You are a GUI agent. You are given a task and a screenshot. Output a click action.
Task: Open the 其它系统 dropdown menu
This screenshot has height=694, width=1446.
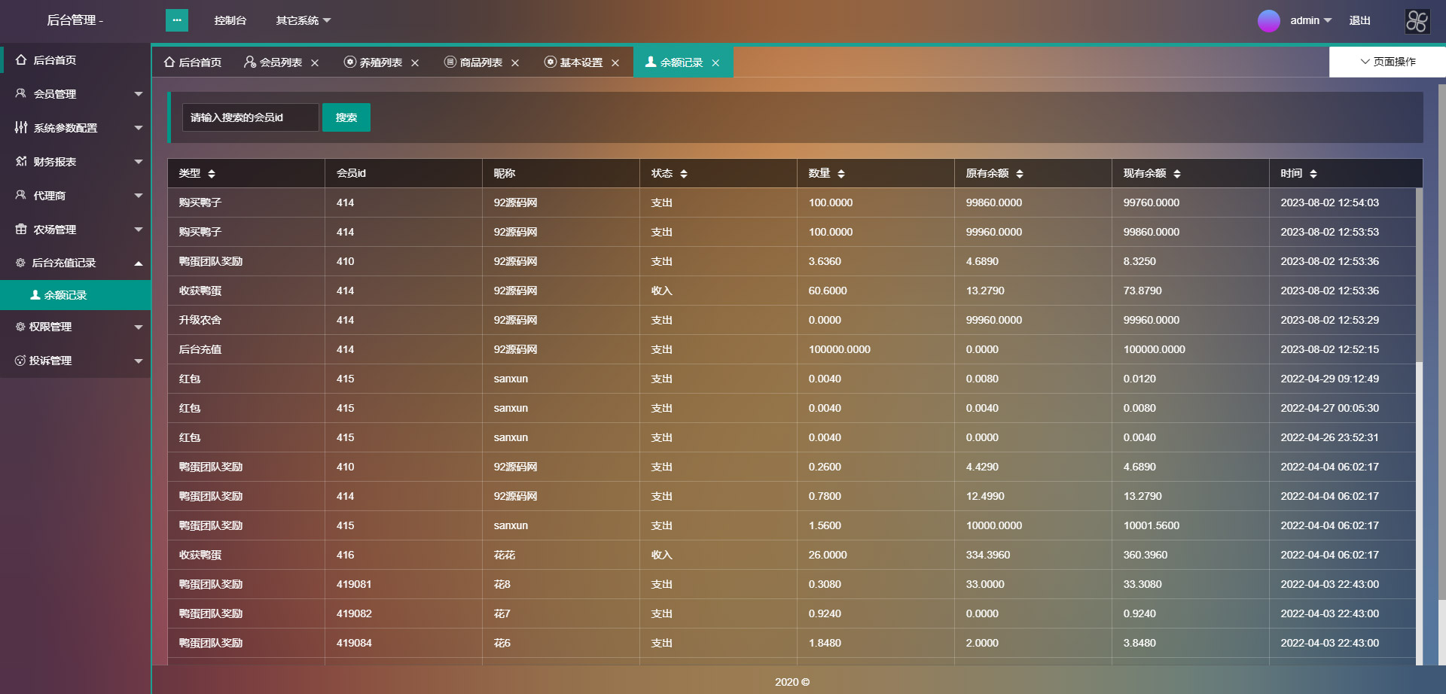[303, 20]
